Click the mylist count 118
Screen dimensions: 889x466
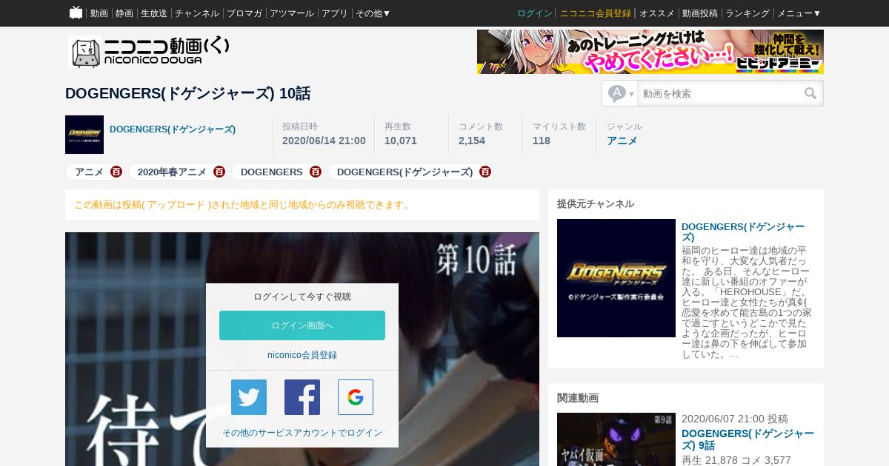(x=542, y=141)
